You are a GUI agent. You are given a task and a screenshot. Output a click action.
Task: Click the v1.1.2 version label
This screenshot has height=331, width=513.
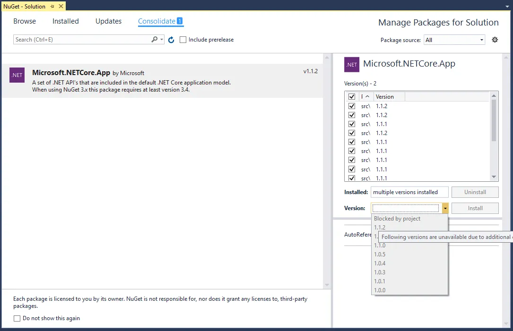[x=311, y=71]
